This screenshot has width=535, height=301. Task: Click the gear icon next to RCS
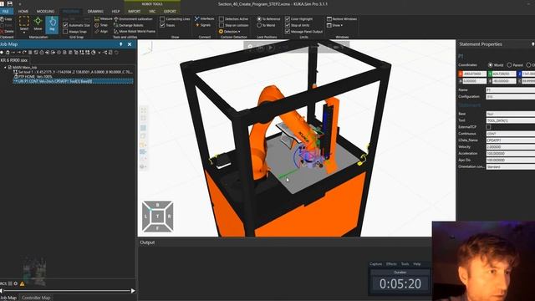16,283
